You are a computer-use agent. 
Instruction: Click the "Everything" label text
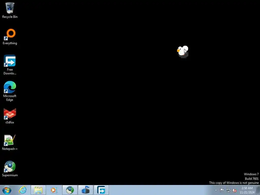pos(10,43)
